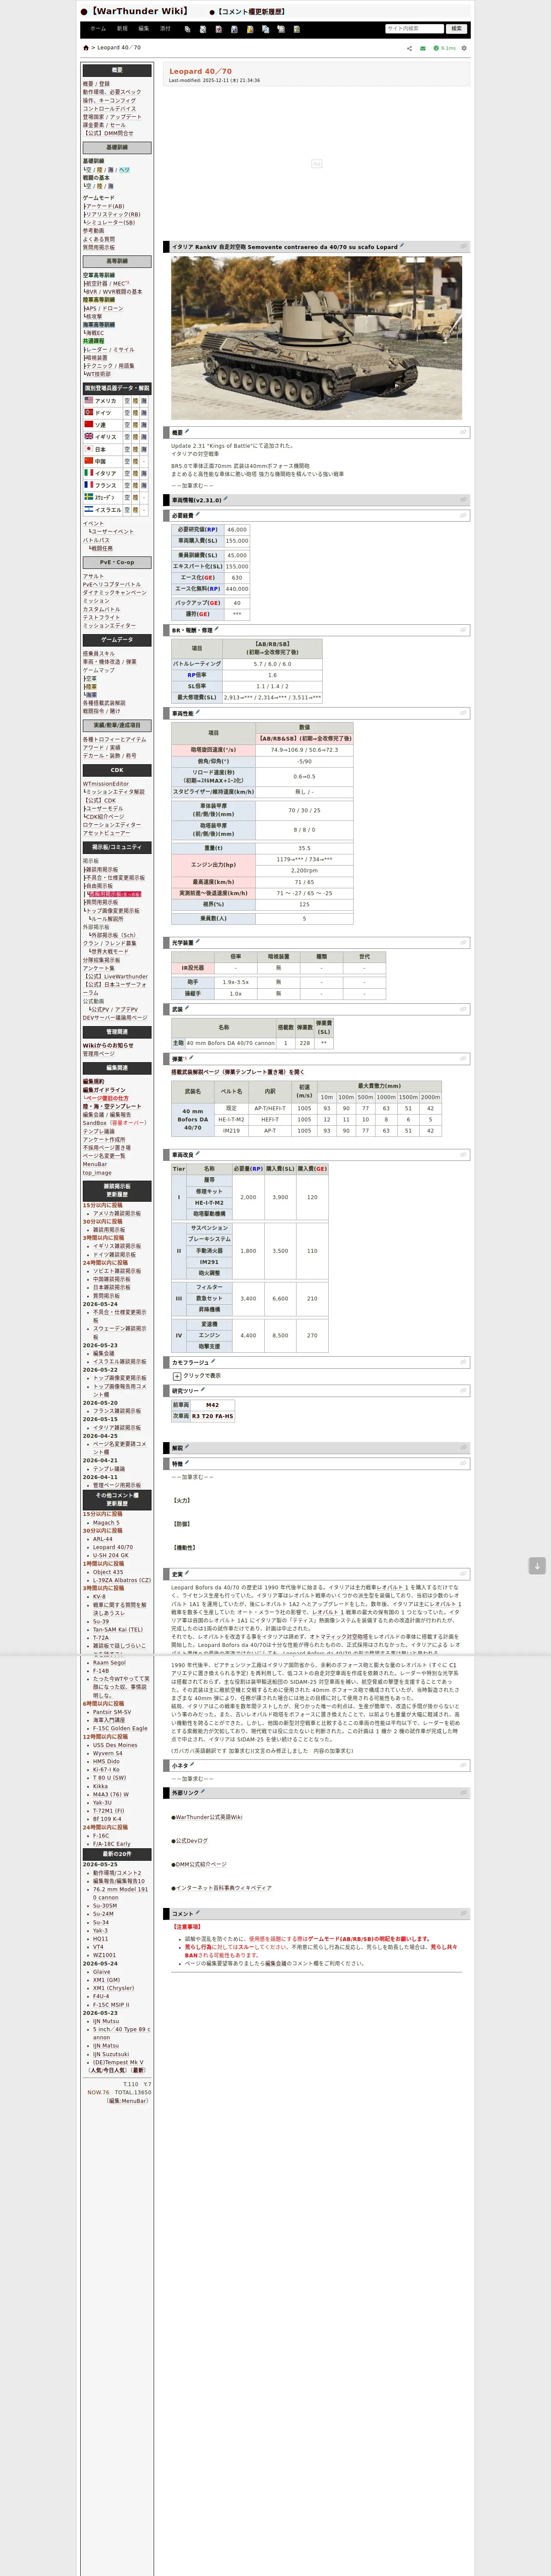
Task: Click the Italian flag icon in sidebar
Action: pyautogui.click(x=88, y=473)
